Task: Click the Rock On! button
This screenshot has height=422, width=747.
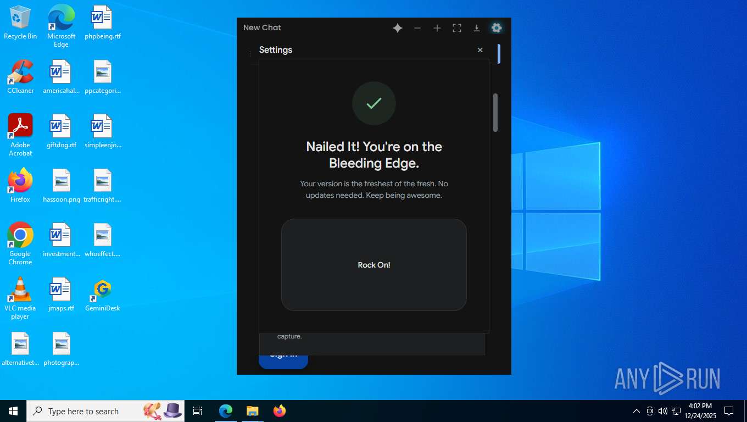Action: pyautogui.click(x=374, y=265)
